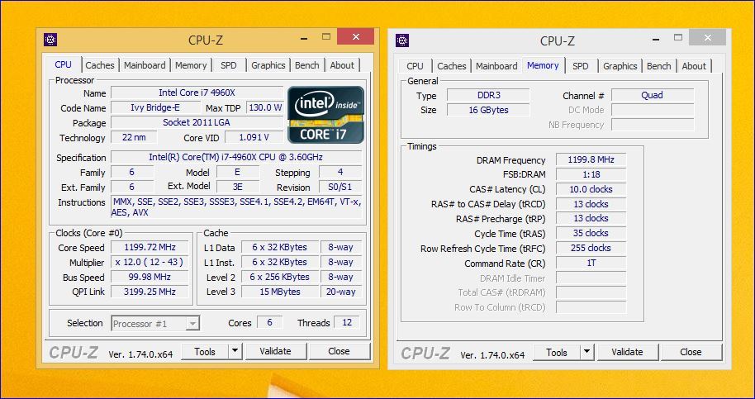Open SPD tab in left CPU-Z window
This screenshot has width=755, height=399.
pos(229,65)
